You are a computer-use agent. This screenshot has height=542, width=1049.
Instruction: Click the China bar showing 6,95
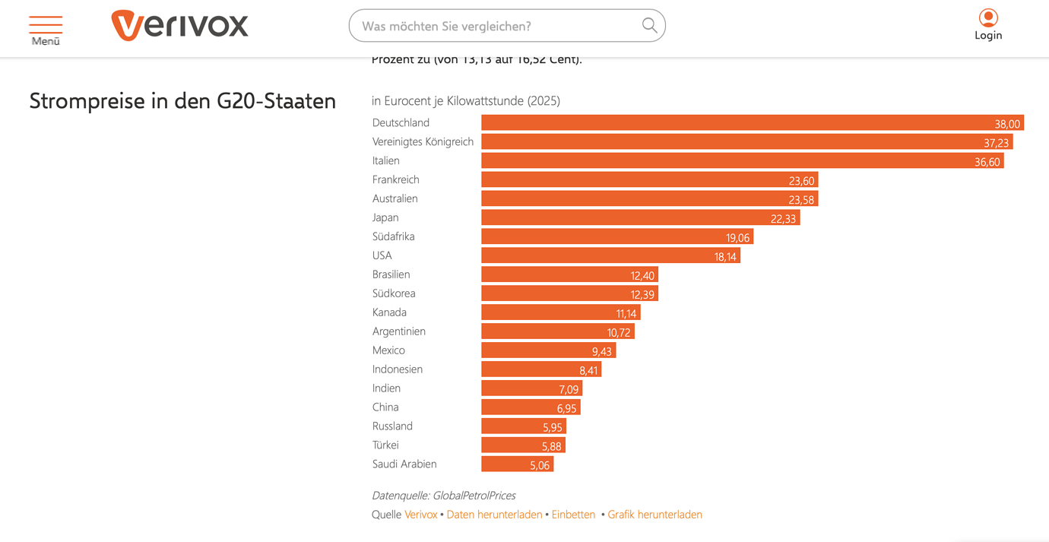531,407
